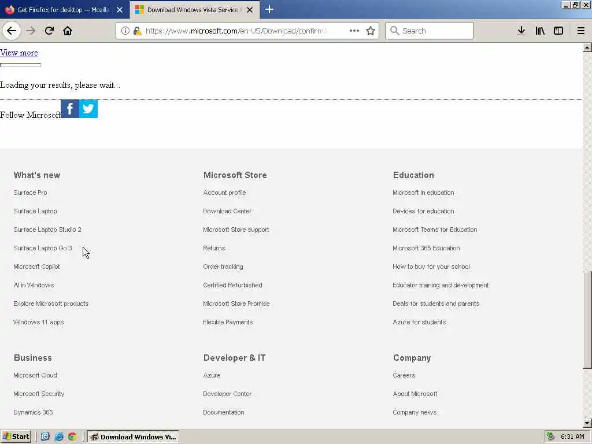Open Microsoft Store support link
Screen dimensions: 592x444
(236, 230)
